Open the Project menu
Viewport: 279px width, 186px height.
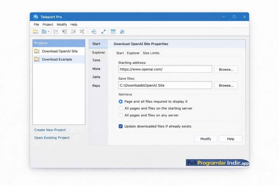pos(48,25)
